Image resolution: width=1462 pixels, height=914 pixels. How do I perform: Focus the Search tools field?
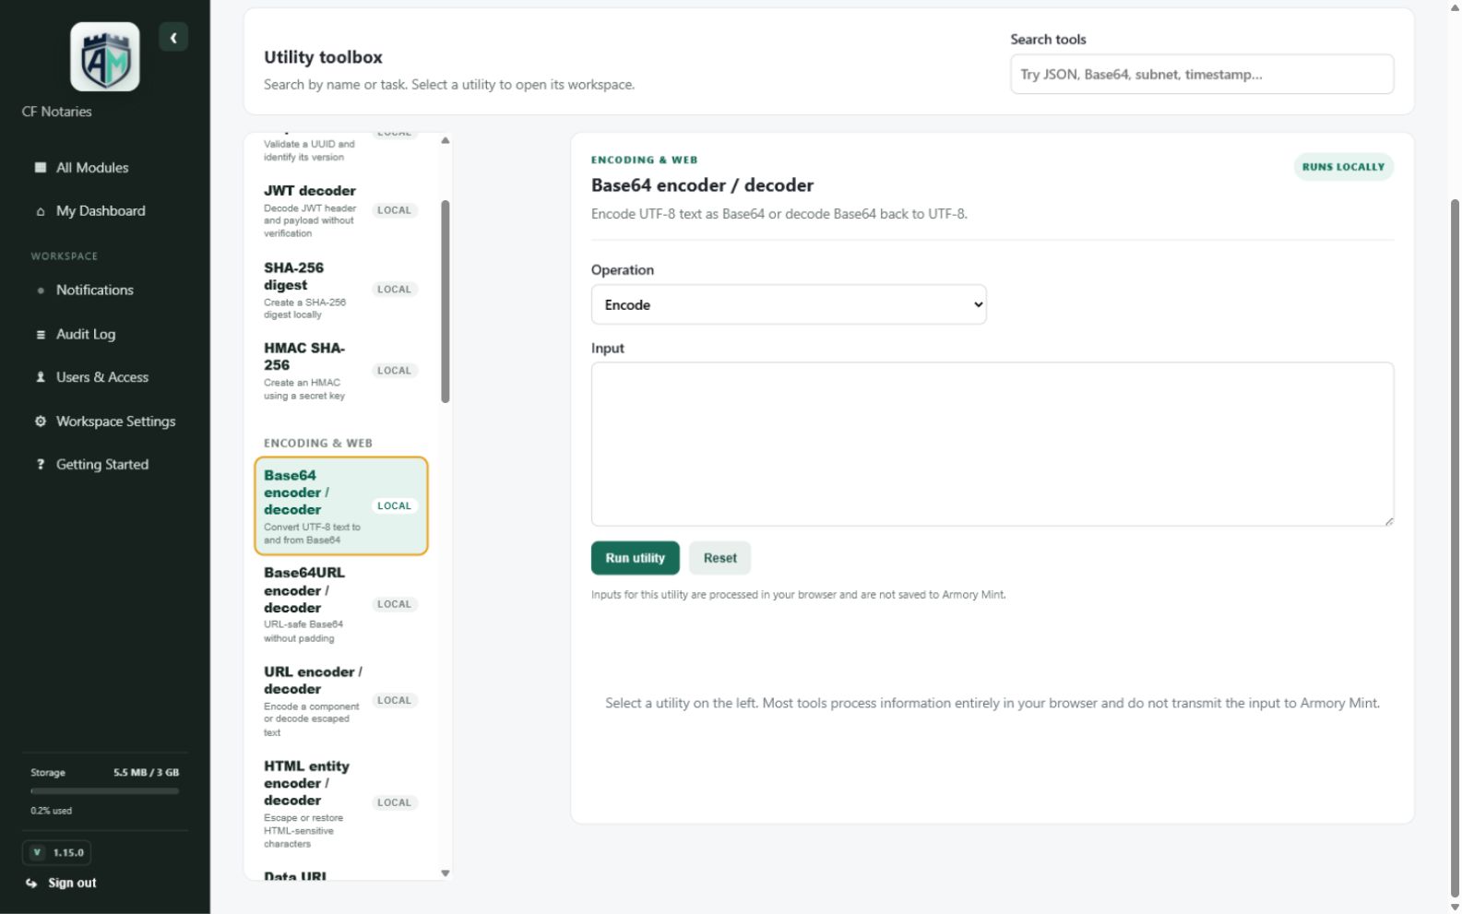1202,75
